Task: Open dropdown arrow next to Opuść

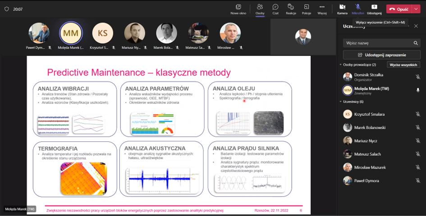Action: pyautogui.click(x=416, y=9)
